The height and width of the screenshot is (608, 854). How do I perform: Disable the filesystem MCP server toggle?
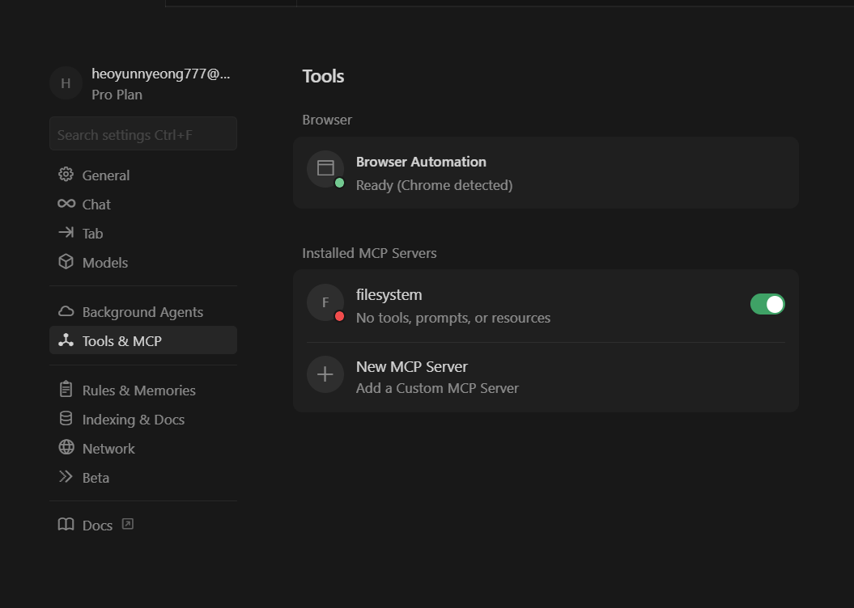767,304
